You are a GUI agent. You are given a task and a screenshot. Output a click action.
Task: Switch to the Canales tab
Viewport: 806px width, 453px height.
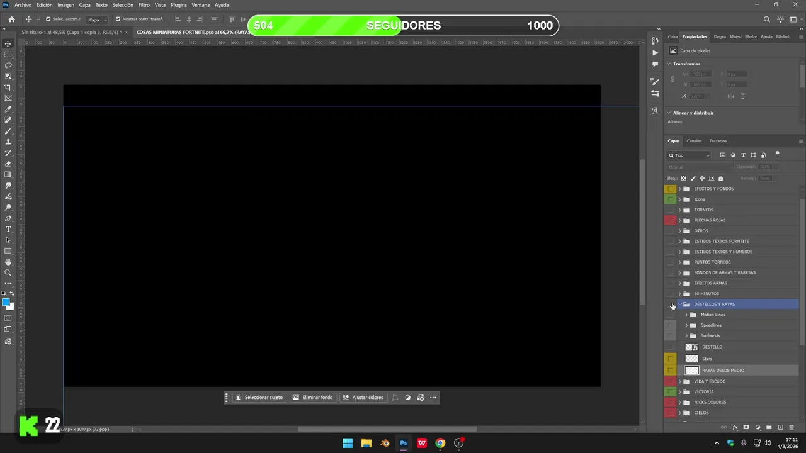694,141
